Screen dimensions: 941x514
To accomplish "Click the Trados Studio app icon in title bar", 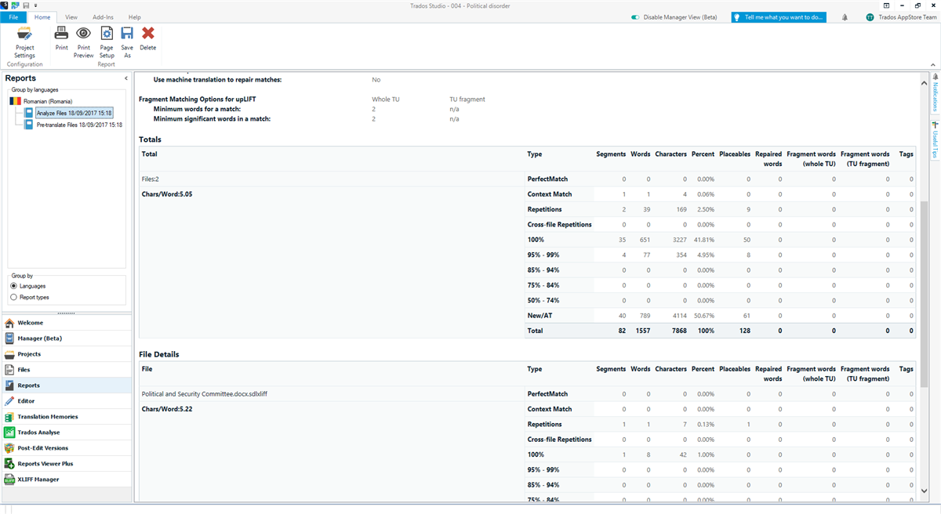I will (5, 5).
